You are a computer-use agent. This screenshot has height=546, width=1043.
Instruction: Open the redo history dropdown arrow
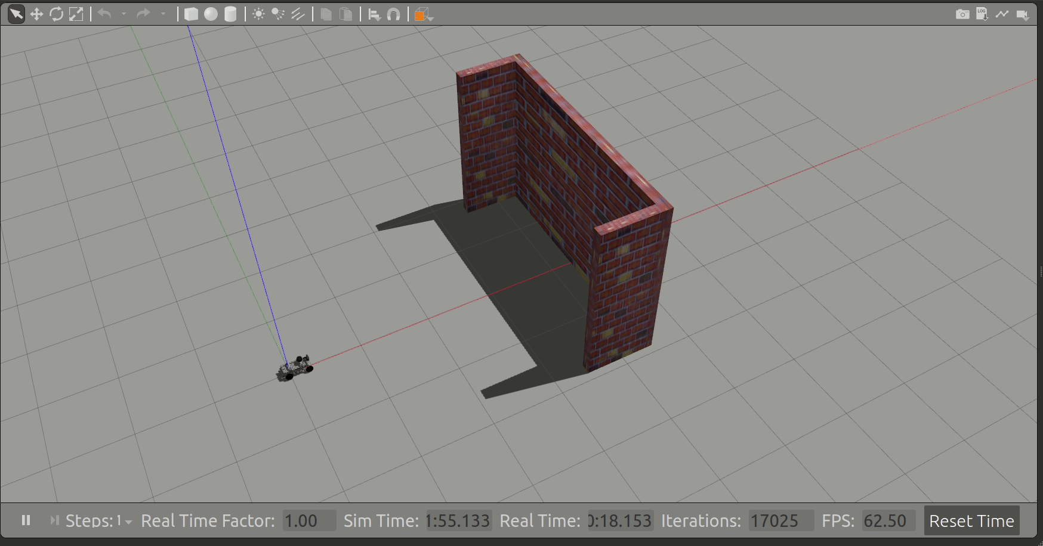click(163, 14)
